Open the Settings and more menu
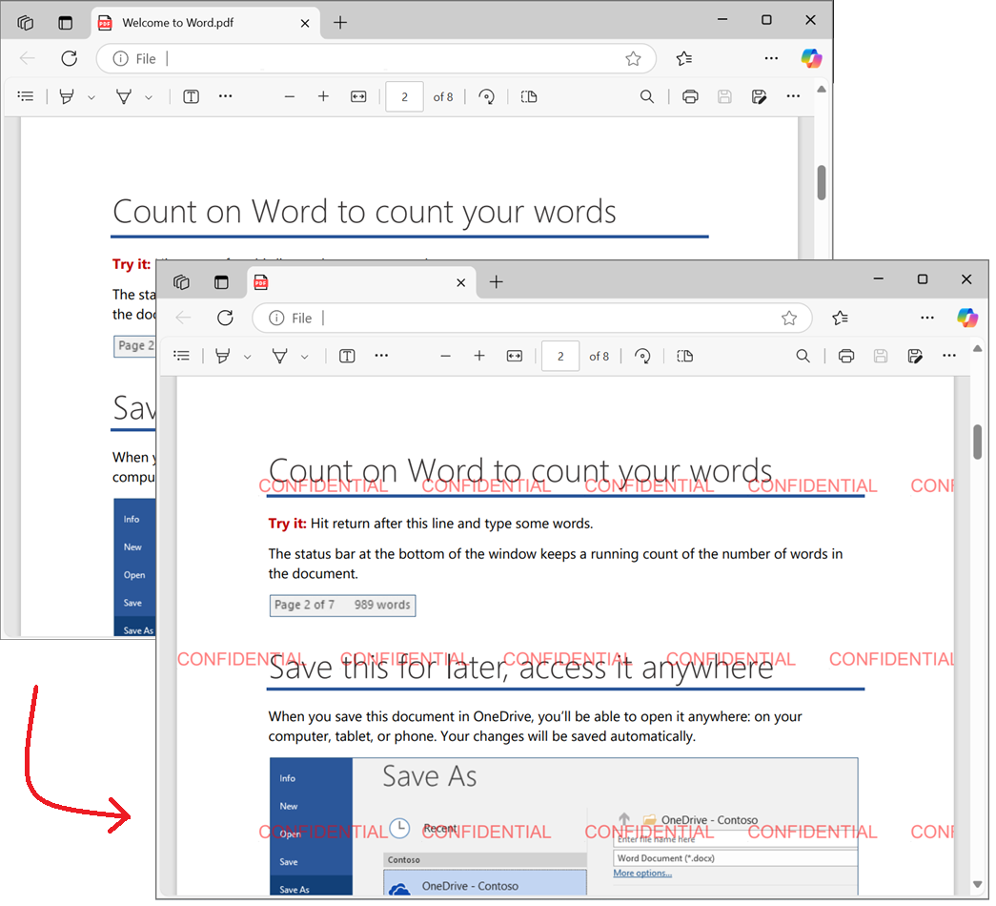The height and width of the screenshot is (906, 996). (x=926, y=318)
